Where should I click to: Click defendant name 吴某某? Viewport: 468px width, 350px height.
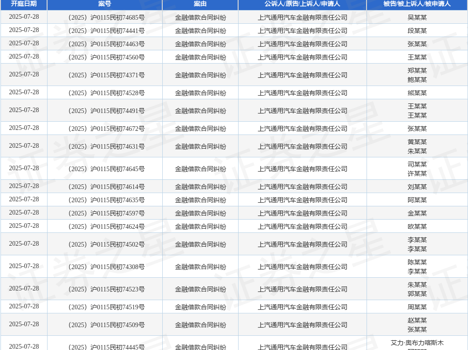point(417,18)
